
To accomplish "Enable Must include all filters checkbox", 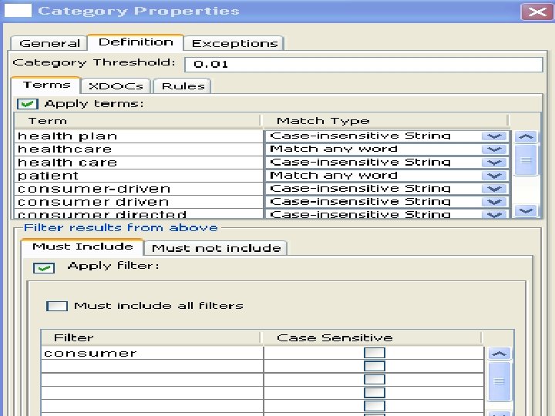I will coord(56,306).
